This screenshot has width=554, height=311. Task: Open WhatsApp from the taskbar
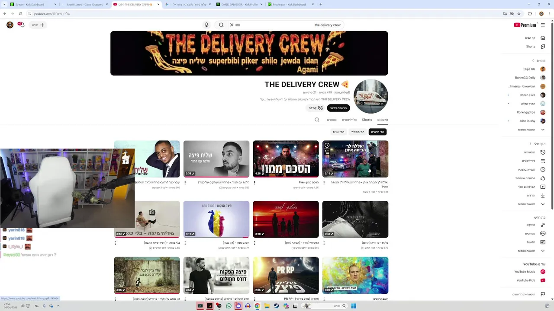pyautogui.click(x=229, y=306)
